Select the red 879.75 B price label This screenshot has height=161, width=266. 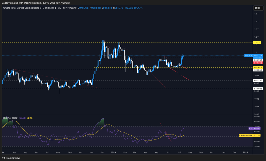point(258,62)
